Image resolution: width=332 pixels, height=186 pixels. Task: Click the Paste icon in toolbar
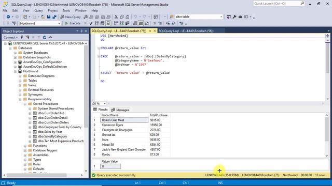point(128,17)
